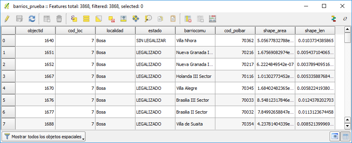The height and width of the screenshot is (143, 352).
Task: Select row 5 by its row header
Action: [x=8, y=100]
